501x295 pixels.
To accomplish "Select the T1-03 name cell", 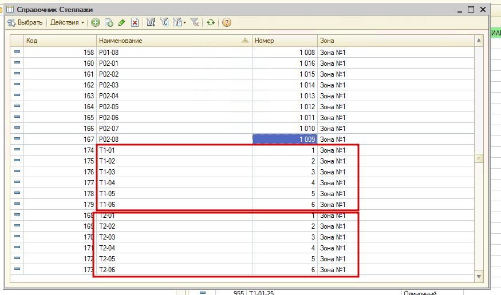I will coord(174,172).
